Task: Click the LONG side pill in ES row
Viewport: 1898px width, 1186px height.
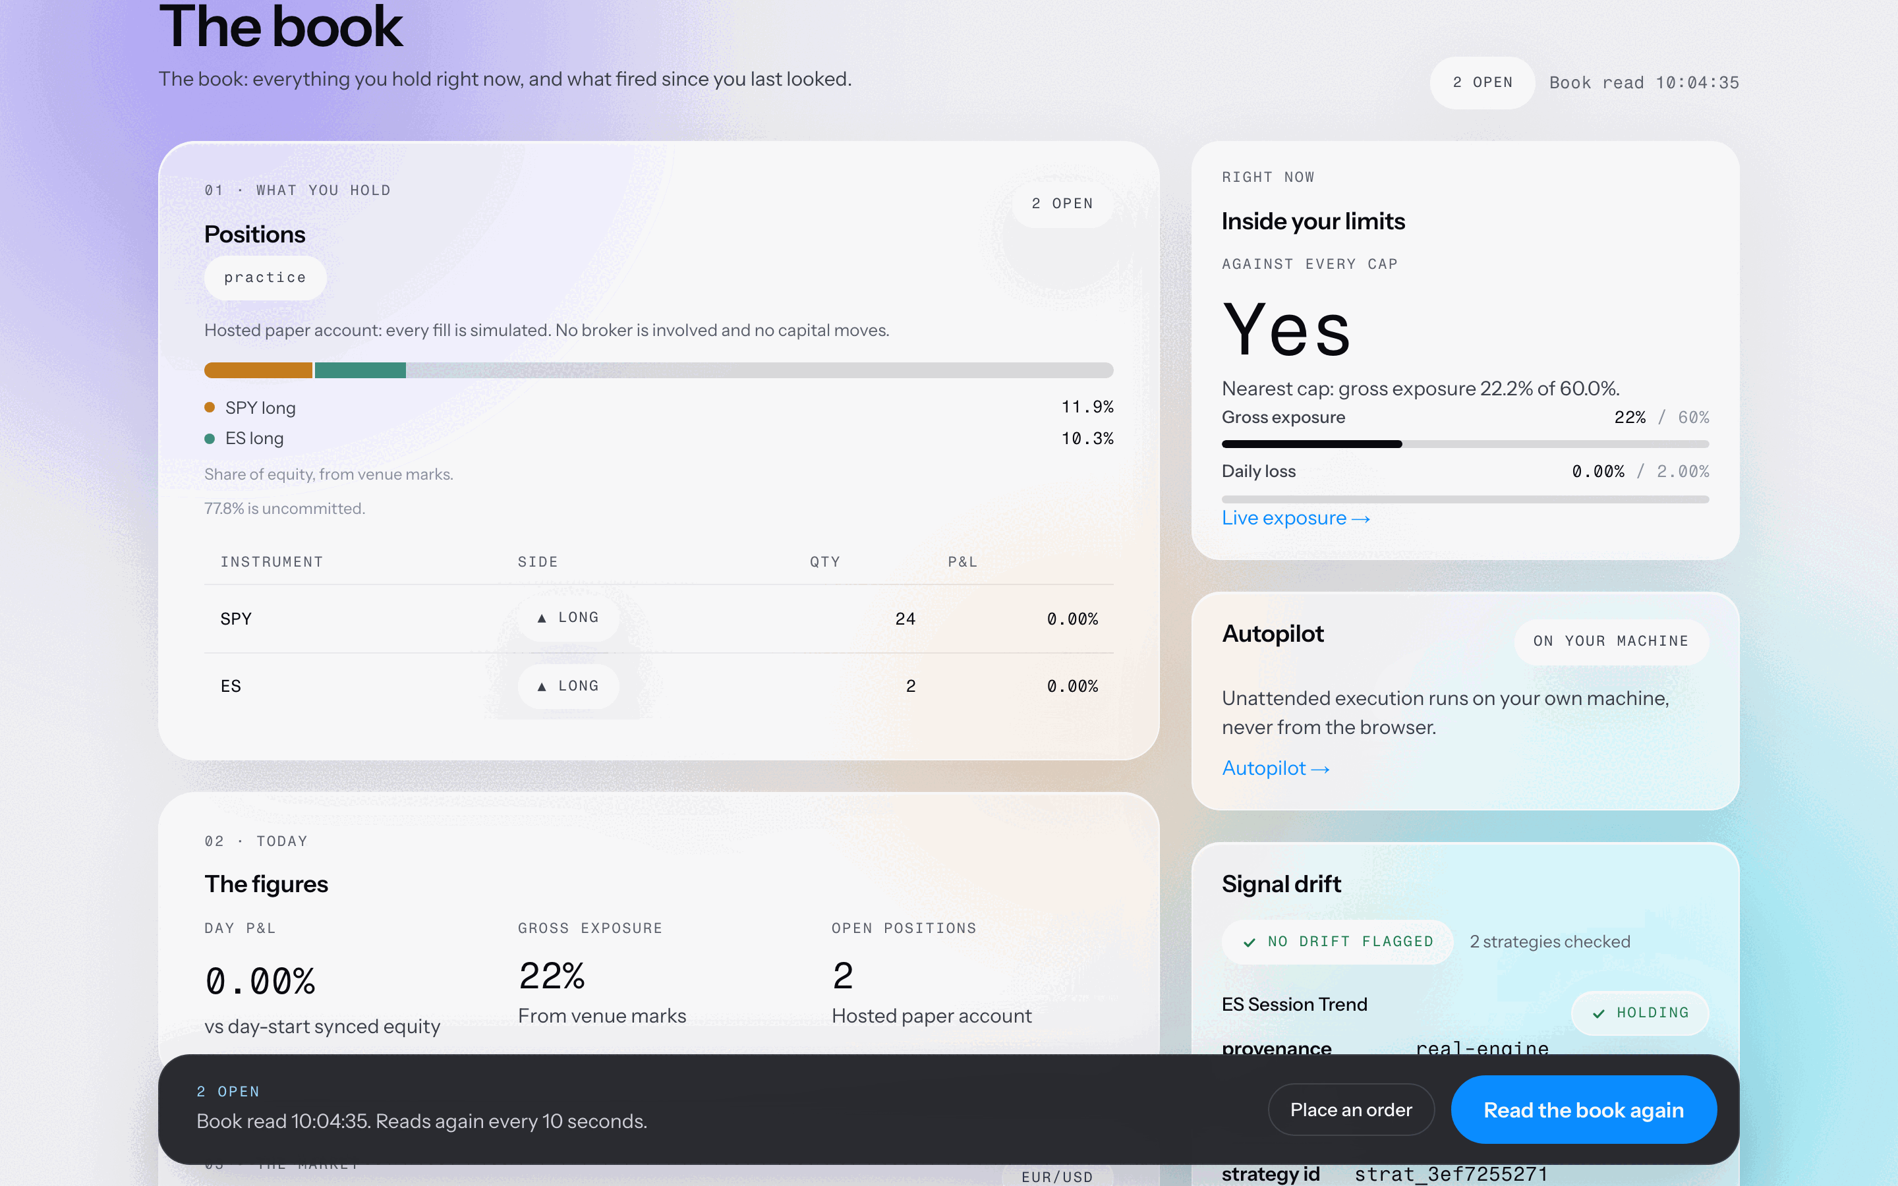Action: pyautogui.click(x=569, y=687)
